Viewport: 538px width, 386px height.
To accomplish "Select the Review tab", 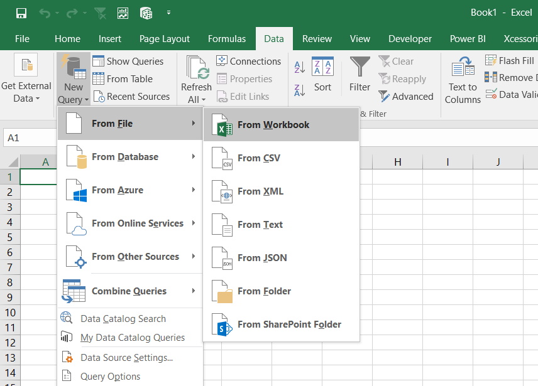I will click(x=317, y=39).
